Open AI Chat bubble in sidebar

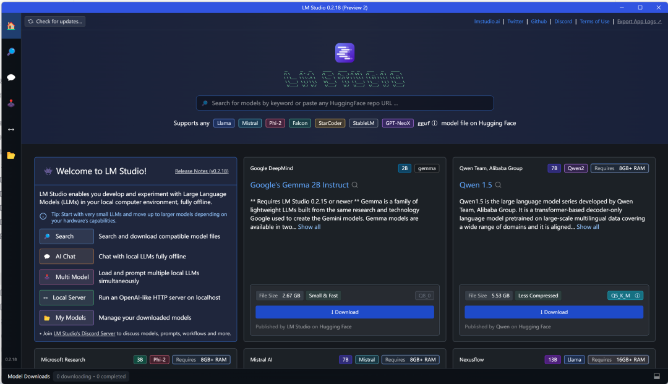(11, 77)
